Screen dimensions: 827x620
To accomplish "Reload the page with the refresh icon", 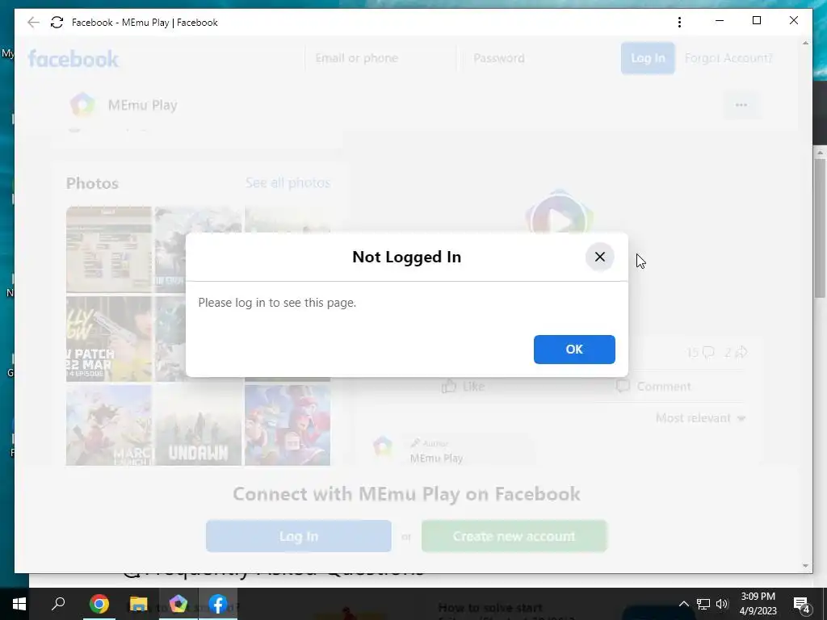I will pyautogui.click(x=57, y=22).
